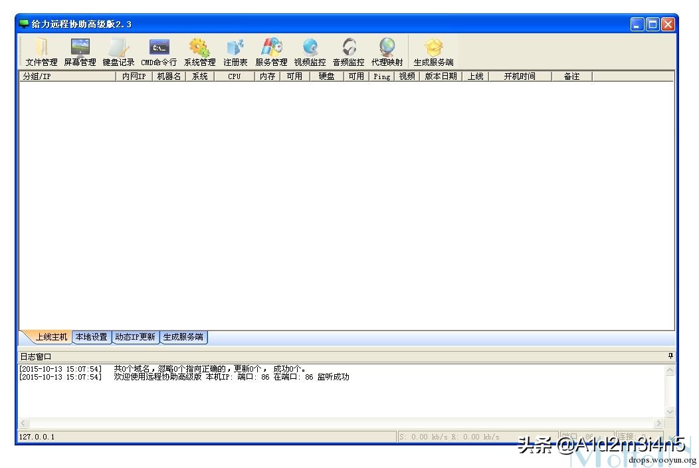Image resolution: width=699 pixels, height=468 pixels.
Task: Switch to the 动态IP更新 tab
Action: click(135, 337)
